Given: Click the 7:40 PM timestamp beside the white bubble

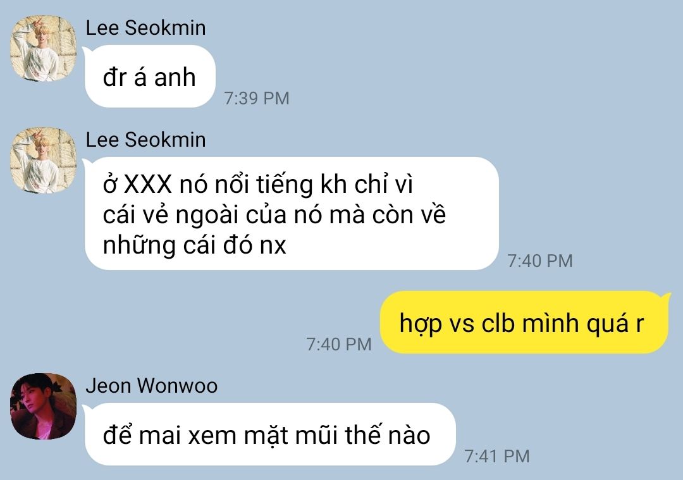Looking at the screenshot, I should tap(539, 261).
